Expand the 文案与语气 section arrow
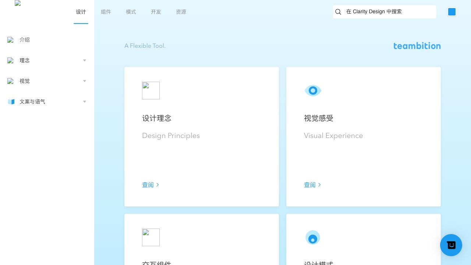Screen dimensions: 471x265 pyautogui.click(x=85, y=102)
